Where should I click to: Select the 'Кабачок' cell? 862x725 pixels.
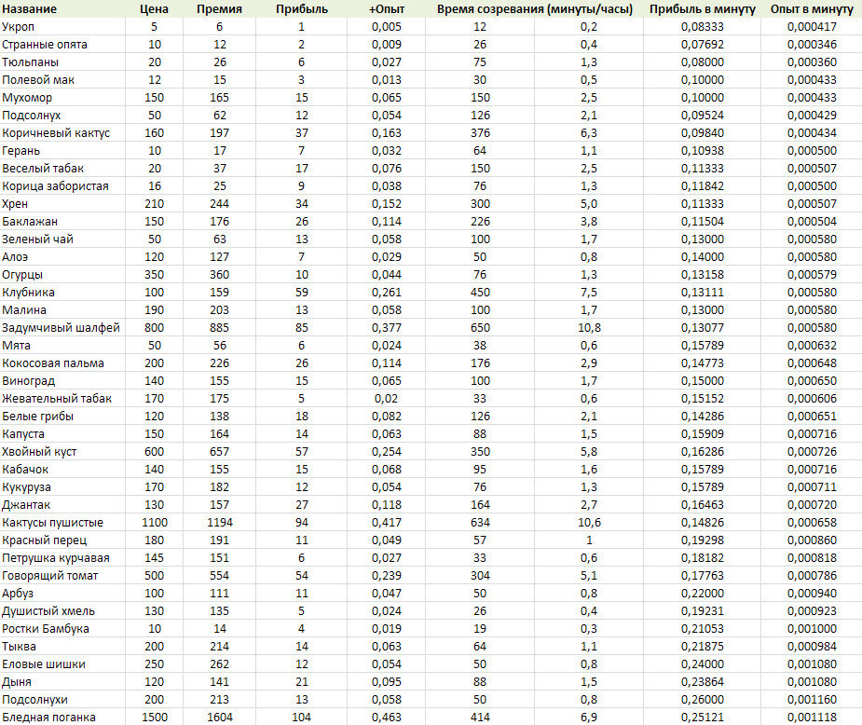pos(25,470)
